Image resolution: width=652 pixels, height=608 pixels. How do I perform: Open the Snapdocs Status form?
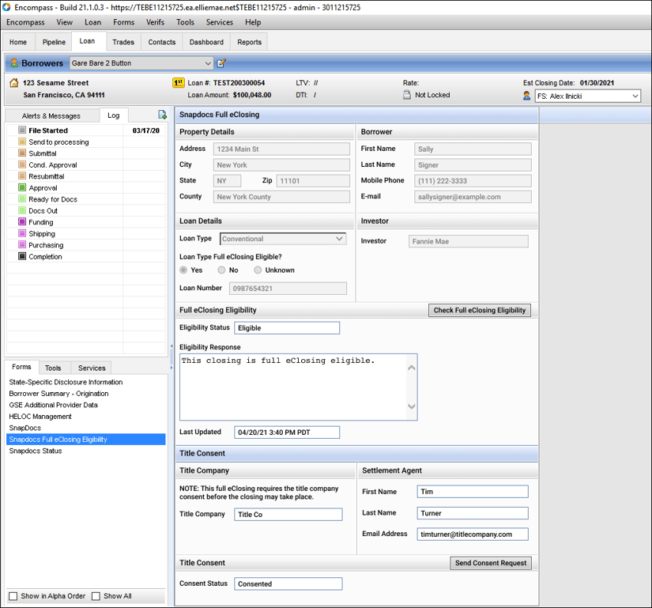pos(36,451)
